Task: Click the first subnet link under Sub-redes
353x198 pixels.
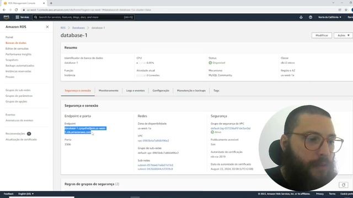Action: pos(156,165)
